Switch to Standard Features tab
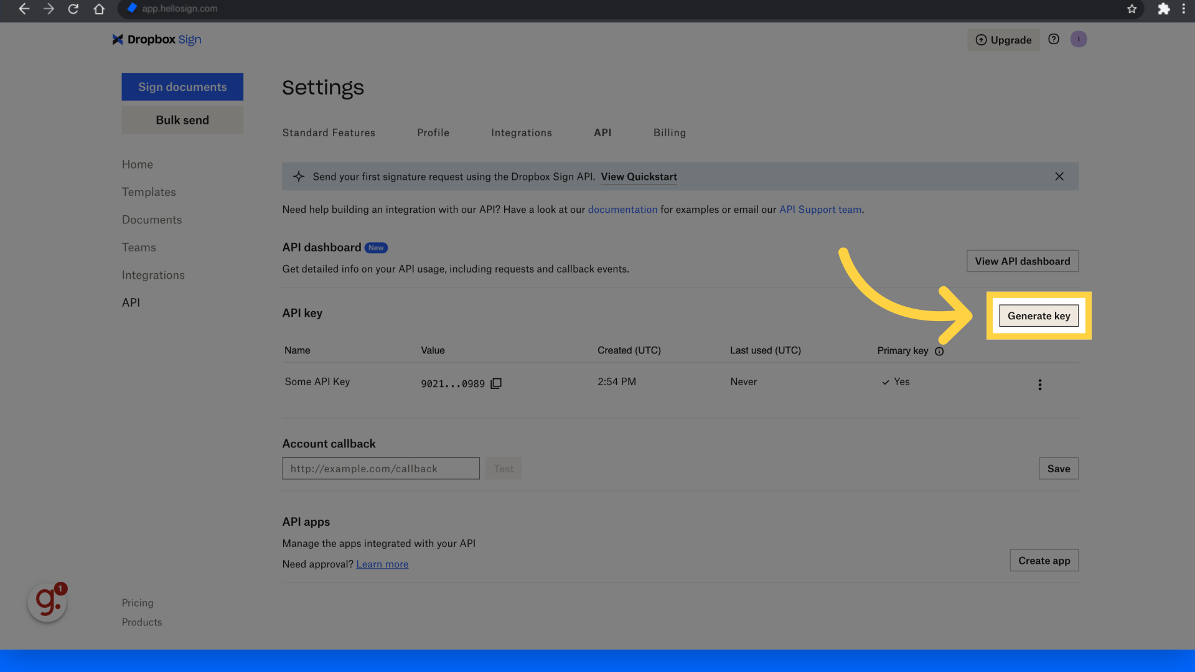This screenshot has width=1195, height=672. pyautogui.click(x=329, y=133)
